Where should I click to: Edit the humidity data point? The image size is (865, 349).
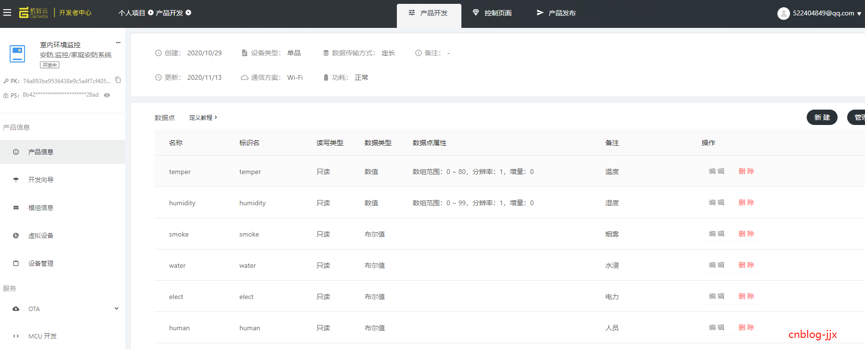[x=717, y=202]
